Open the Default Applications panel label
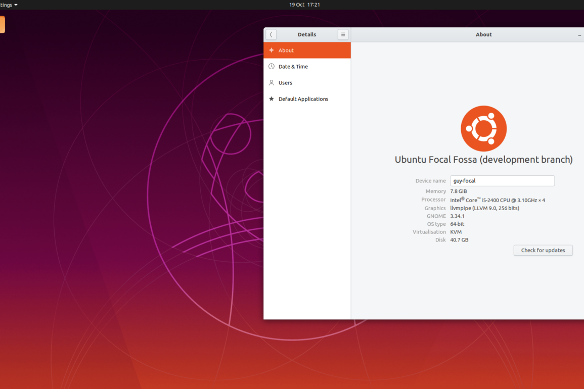This screenshot has width=584, height=389. 303,99
